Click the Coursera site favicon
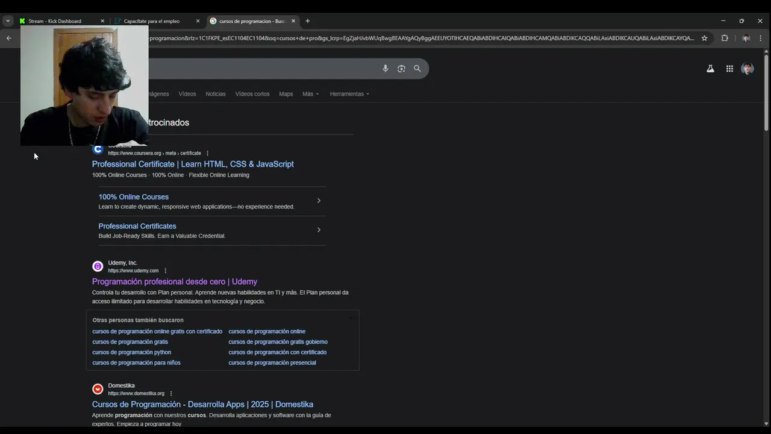This screenshot has height=434, width=771. (98, 149)
